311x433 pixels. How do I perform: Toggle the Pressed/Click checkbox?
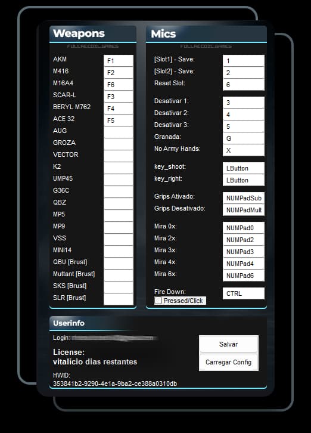[158, 301]
